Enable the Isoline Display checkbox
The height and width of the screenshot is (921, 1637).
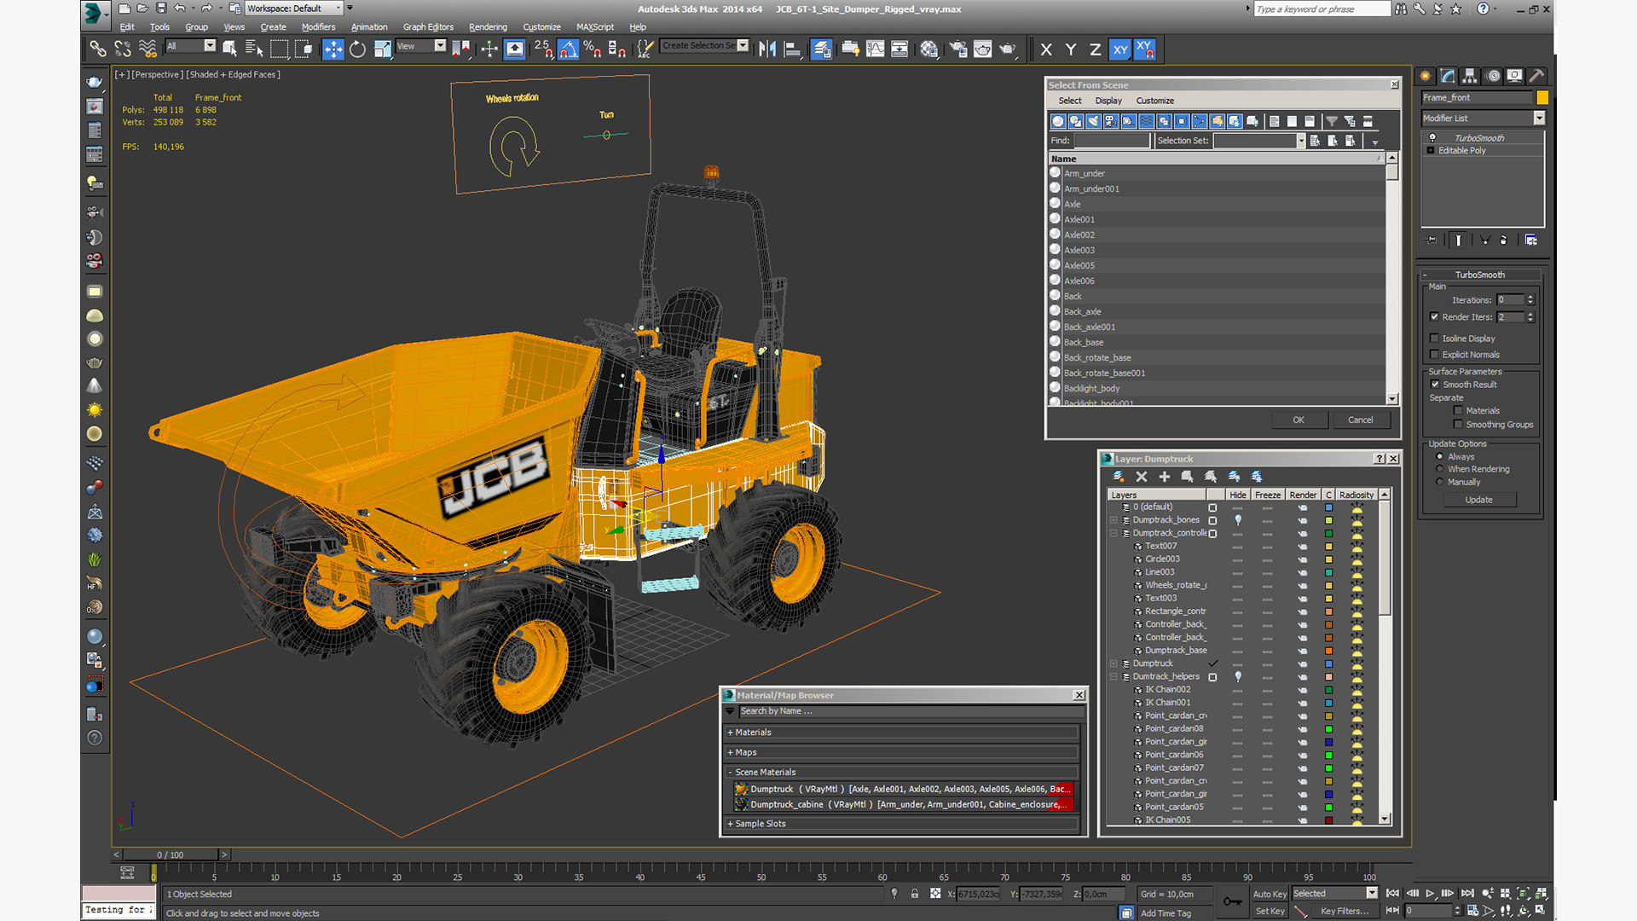pos(1434,338)
